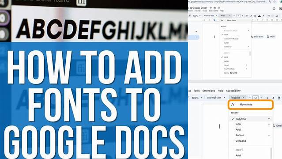The height and width of the screenshot is (159, 282).
Task: Open the Extensions menu in top screenshot
Action: pos(213,11)
